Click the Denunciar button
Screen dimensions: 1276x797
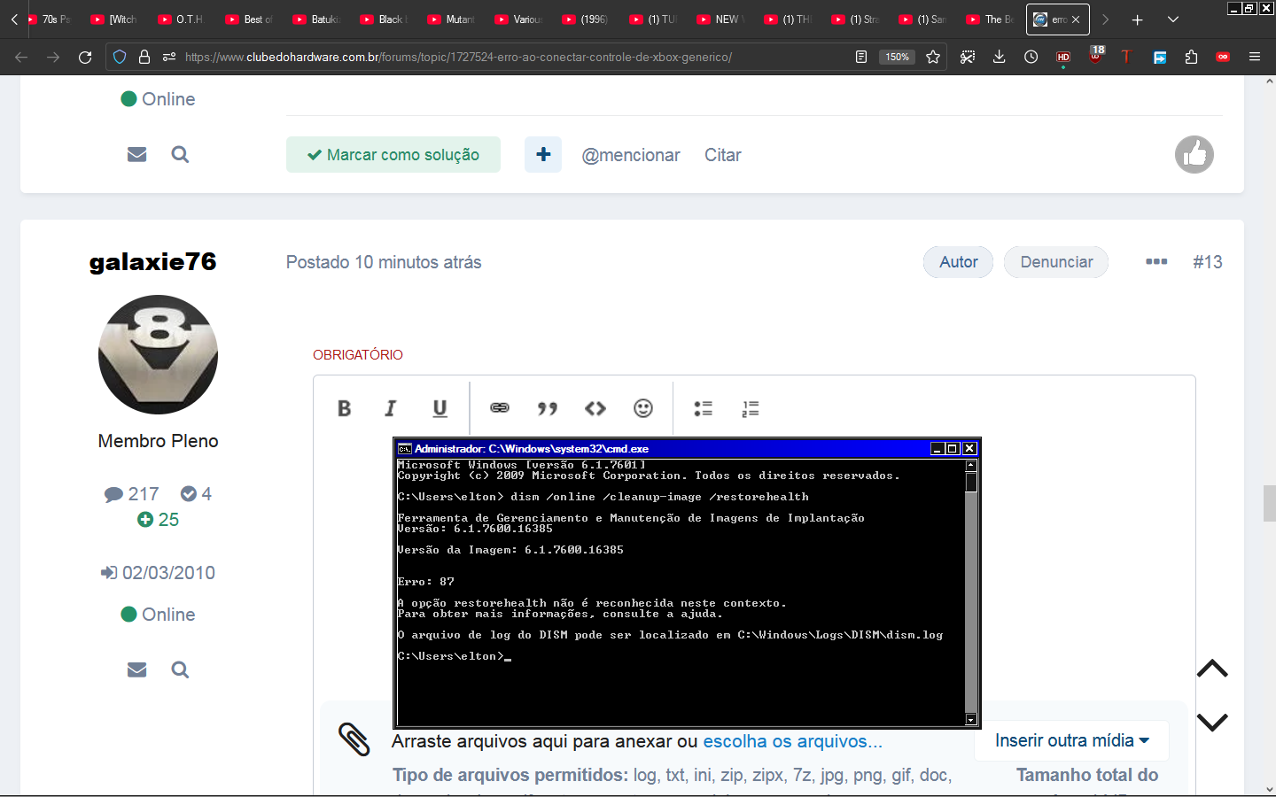(1056, 262)
